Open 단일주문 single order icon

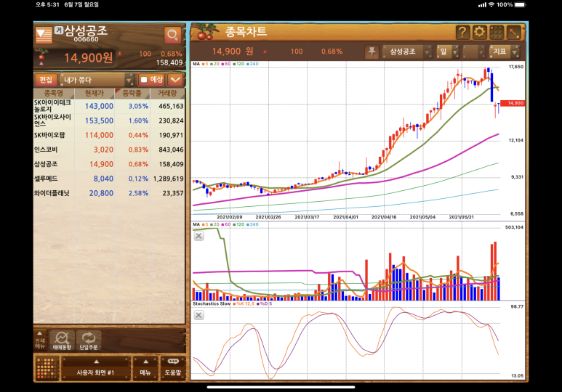(x=89, y=340)
